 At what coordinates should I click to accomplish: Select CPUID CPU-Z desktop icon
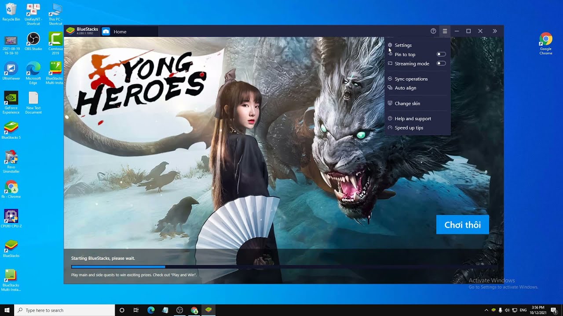point(11,219)
